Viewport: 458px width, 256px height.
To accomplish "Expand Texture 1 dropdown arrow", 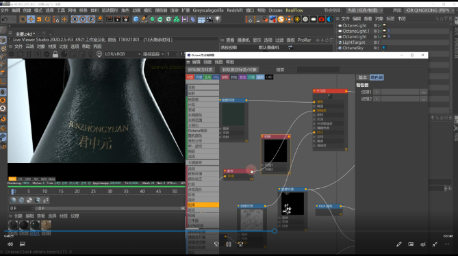I will point(377,92).
